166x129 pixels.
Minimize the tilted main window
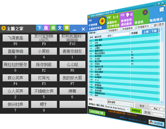(x=155, y=5)
